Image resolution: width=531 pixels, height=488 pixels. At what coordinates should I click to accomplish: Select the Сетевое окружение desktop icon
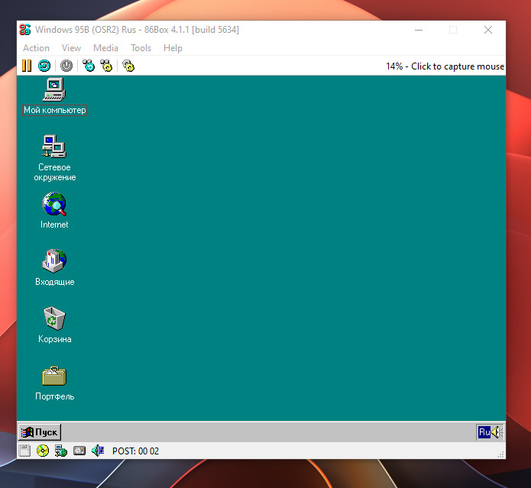[x=54, y=147]
